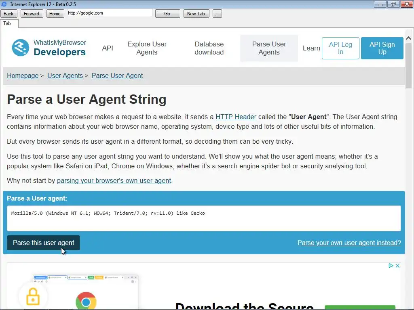Image resolution: width=414 pixels, height=310 pixels.
Task: Follow the Homepage breadcrumb link
Action: 23,75
